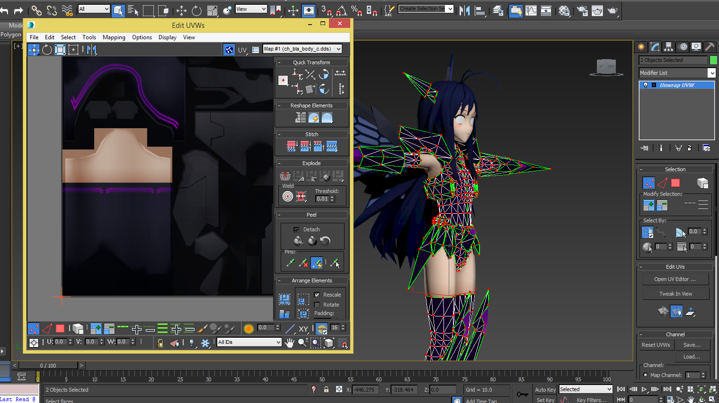Open the Map #1 texture dropdown
The width and height of the screenshot is (719, 403).
click(302, 49)
